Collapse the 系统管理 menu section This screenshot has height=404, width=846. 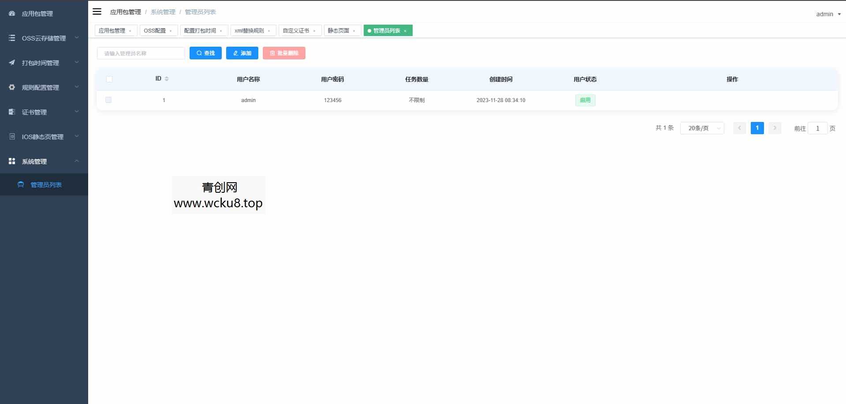point(76,161)
